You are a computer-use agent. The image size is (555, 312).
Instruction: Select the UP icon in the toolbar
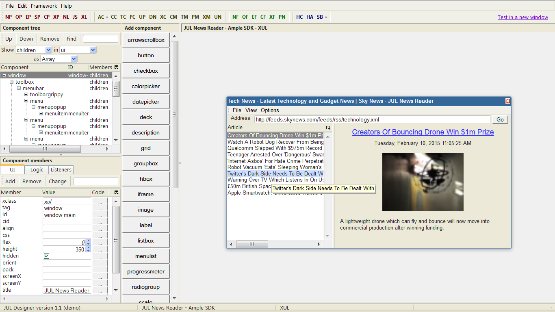click(x=142, y=17)
